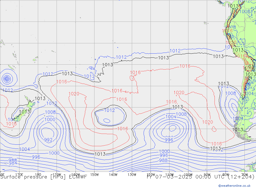Image resolution: width=256 pixels, height=188 pixels.
Task: Click the '1012' label left of '1013' near 170W
Action: click(x=48, y=74)
